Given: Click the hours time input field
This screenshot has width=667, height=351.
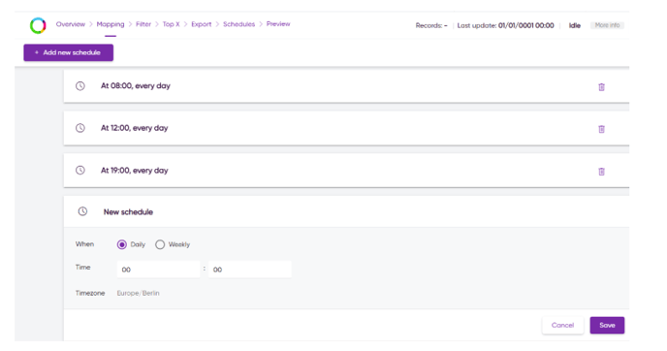Looking at the screenshot, I should point(158,270).
